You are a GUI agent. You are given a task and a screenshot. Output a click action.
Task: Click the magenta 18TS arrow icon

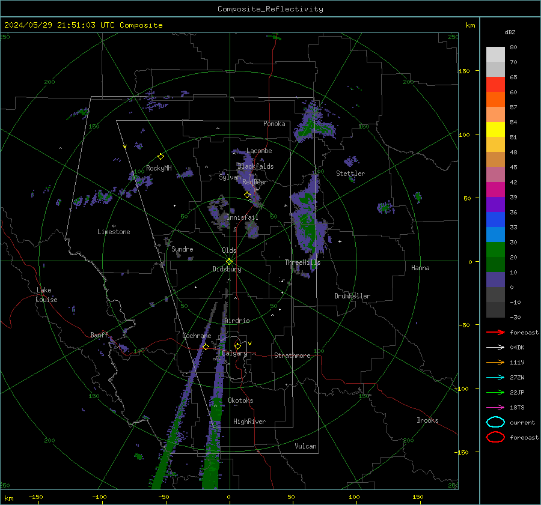tap(495, 408)
